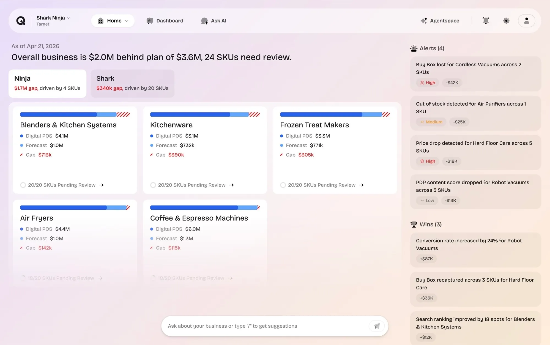Open Agentspace

coord(440,21)
